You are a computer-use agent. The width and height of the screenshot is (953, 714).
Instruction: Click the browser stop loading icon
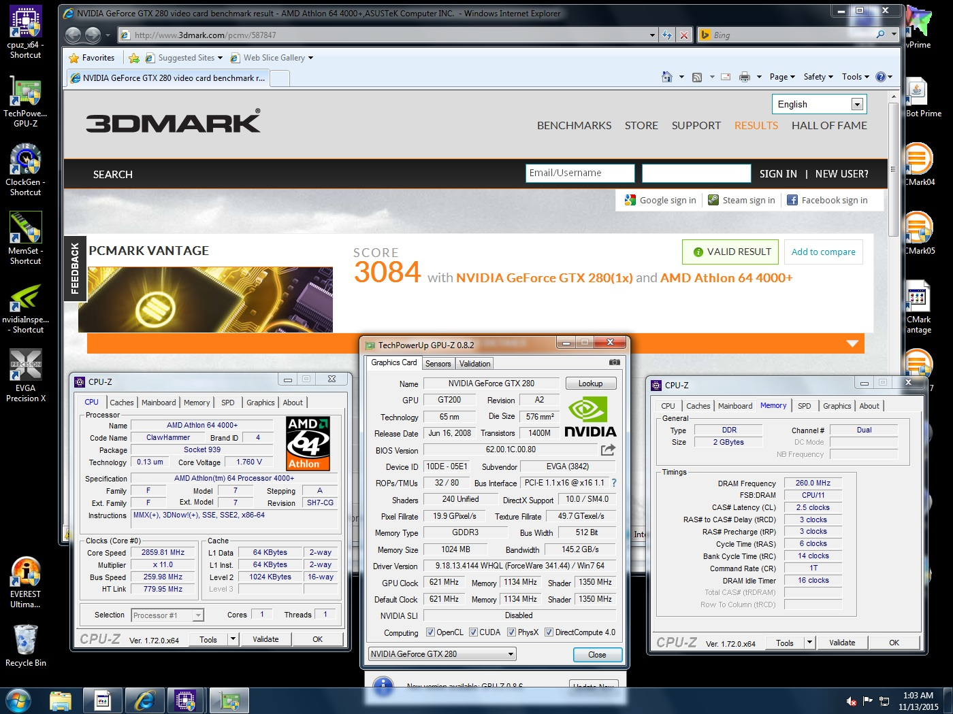(x=684, y=35)
